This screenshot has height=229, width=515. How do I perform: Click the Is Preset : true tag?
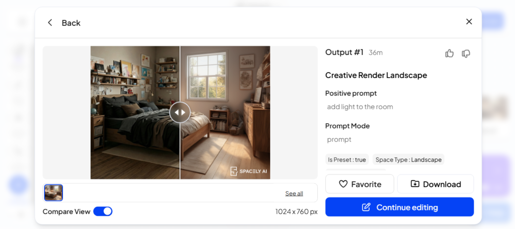pyautogui.click(x=347, y=160)
